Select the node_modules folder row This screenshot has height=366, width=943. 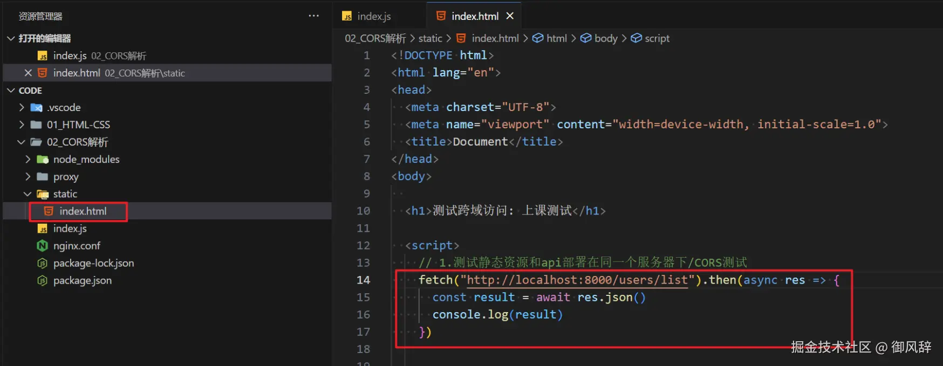[x=167, y=159]
